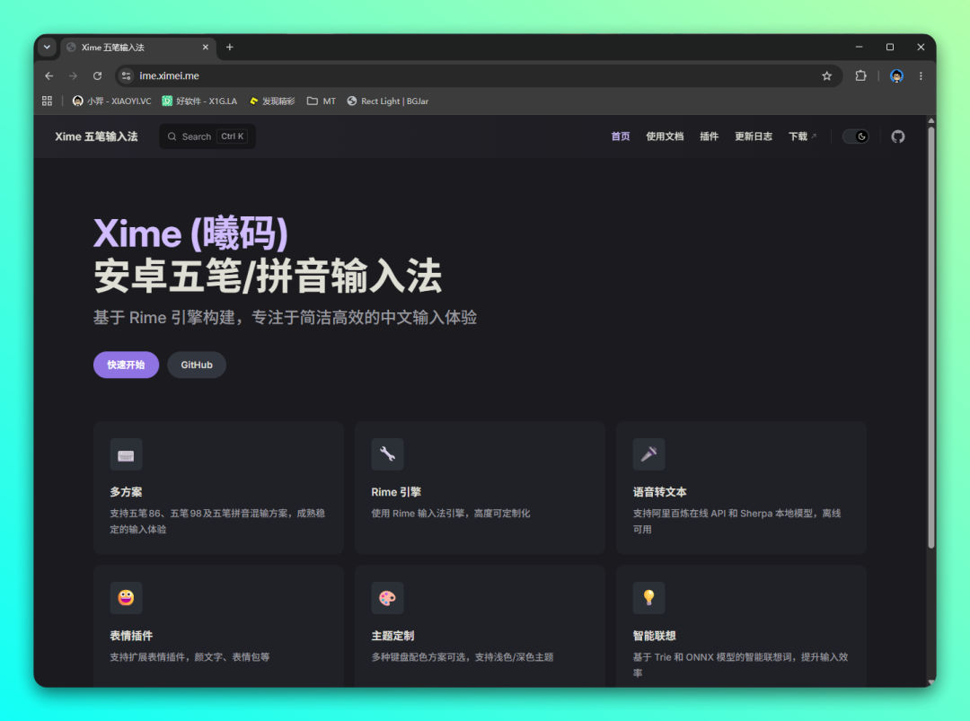
Task: Click the browser forward arrow
Action: pos(73,76)
